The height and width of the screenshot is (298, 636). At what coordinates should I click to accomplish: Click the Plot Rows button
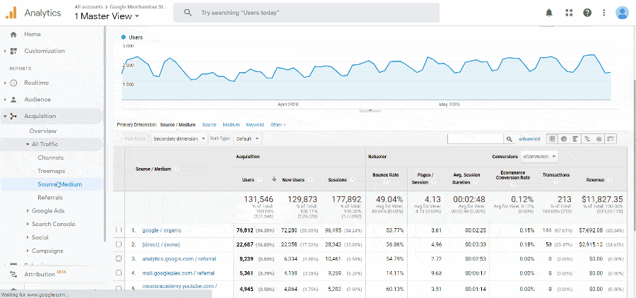pyautogui.click(x=135, y=138)
